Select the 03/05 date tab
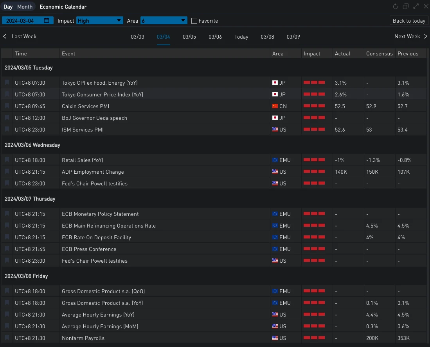Viewport: 430px width, 347px height. pyautogui.click(x=189, y=37)
